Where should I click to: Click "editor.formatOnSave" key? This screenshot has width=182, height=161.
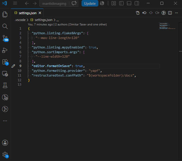point(52,66)
